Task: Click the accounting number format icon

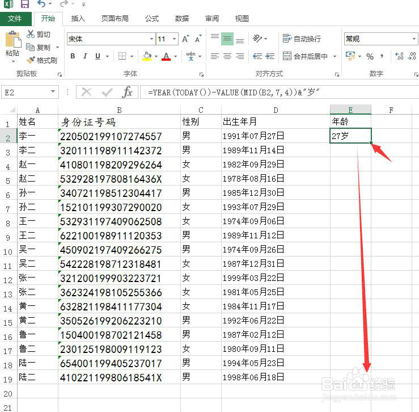Action: pyautogui.click(x=350, y=56)
